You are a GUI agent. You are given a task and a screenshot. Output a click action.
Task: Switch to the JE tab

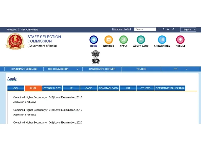(71, 88)
